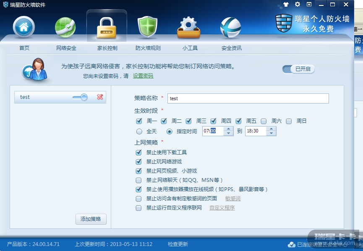Switch to 家长控制 tab label
The height and width of the screenshot is (251, 363).
click(x=107, y=48)
